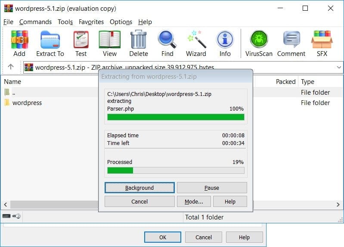Select the 'wordpress' folder name text

(x=27, y=103)
